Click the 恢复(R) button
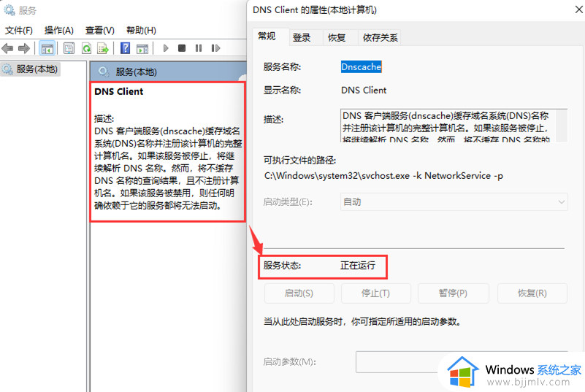This screenshot has height=392, width=585. tap(532, 293)
